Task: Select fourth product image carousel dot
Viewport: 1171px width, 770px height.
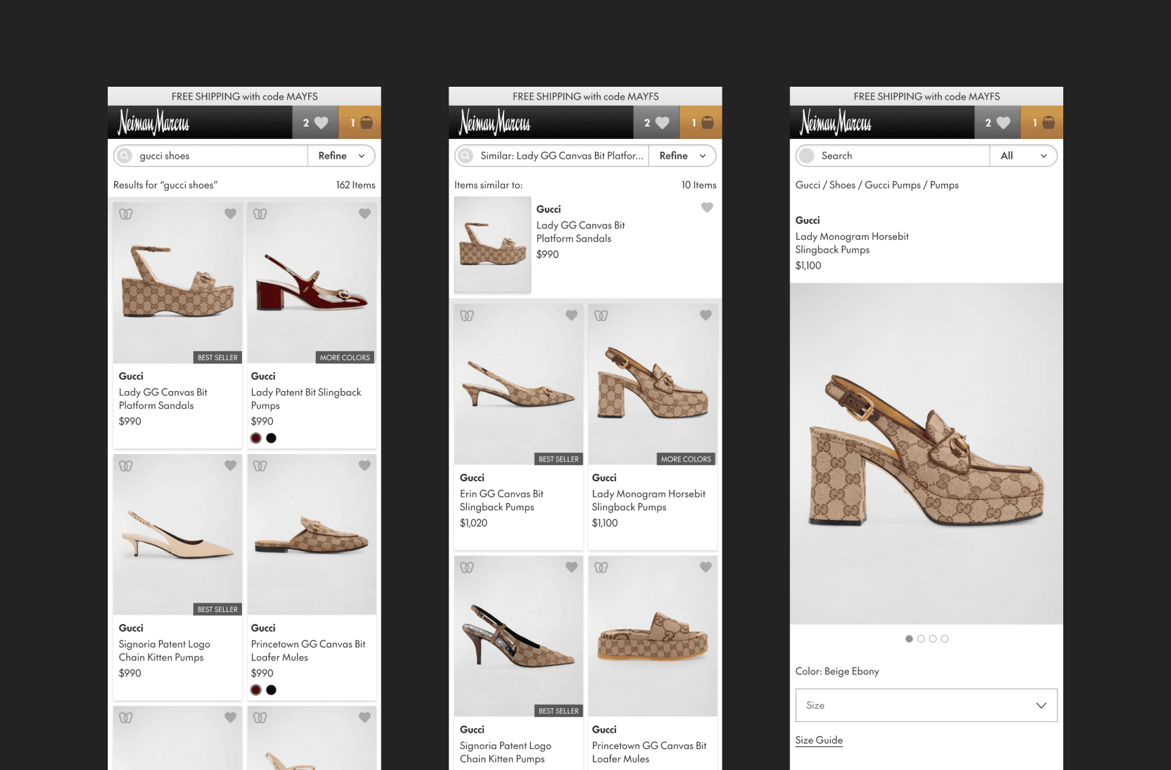Action: point(945,639)
